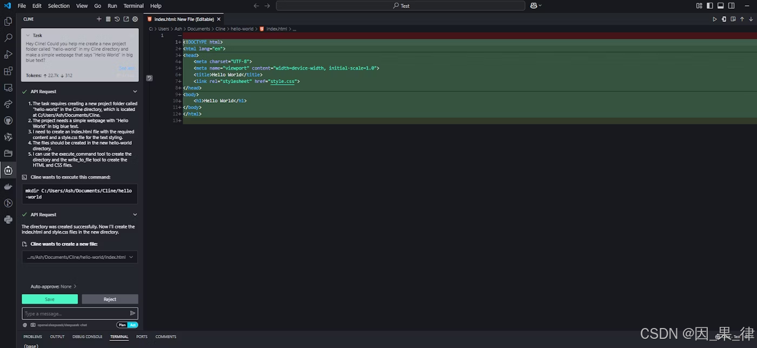Click the undo revert icon beside editor gutter
The image size is (757, 348).
[149, 78]
